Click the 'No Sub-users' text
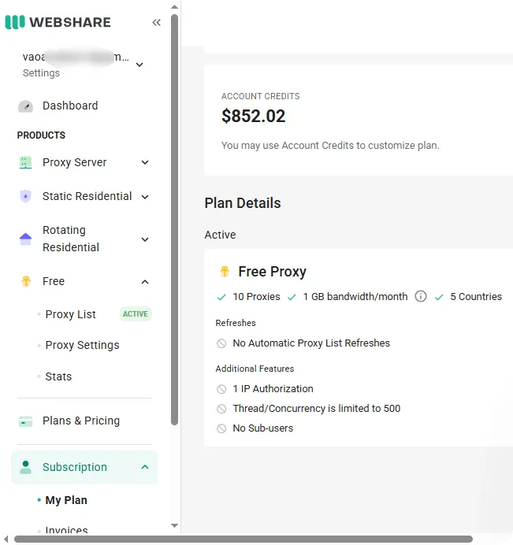This screenshot has height=545, width=513. coord(263,428)
